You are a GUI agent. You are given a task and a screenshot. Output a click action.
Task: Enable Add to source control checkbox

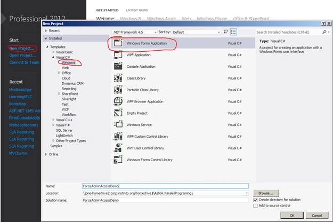point(256,205)
